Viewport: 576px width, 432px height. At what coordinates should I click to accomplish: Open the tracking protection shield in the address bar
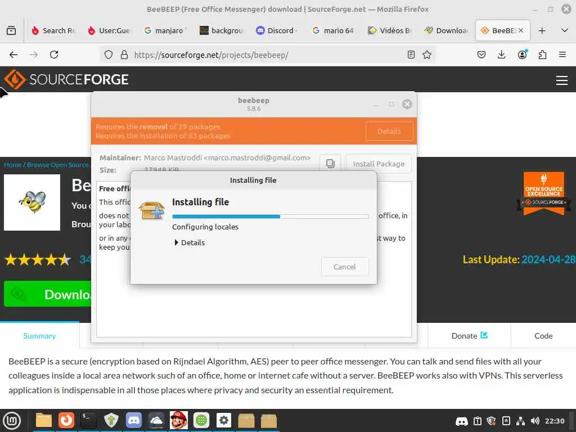click(109, 55)
